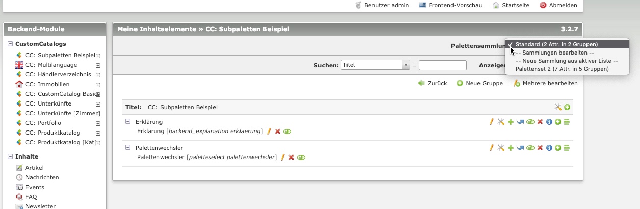Click the blue move arrow in Palettenwechsler group row
Viewport: 640px width, 209px height.
520,148
